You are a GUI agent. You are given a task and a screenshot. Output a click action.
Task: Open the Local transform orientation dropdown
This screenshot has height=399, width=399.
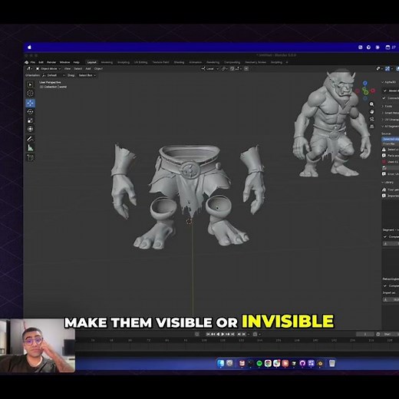[x=210, y=68]
